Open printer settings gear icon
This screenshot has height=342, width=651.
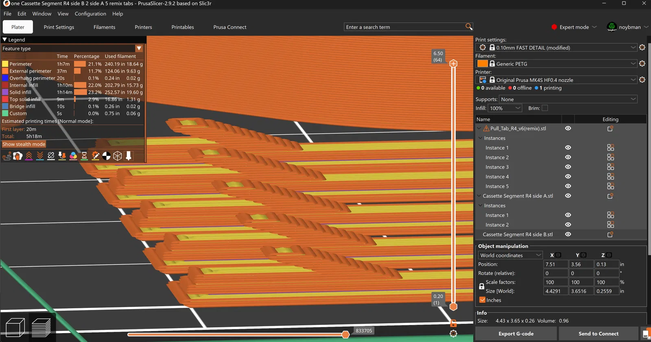coord(642,80)
